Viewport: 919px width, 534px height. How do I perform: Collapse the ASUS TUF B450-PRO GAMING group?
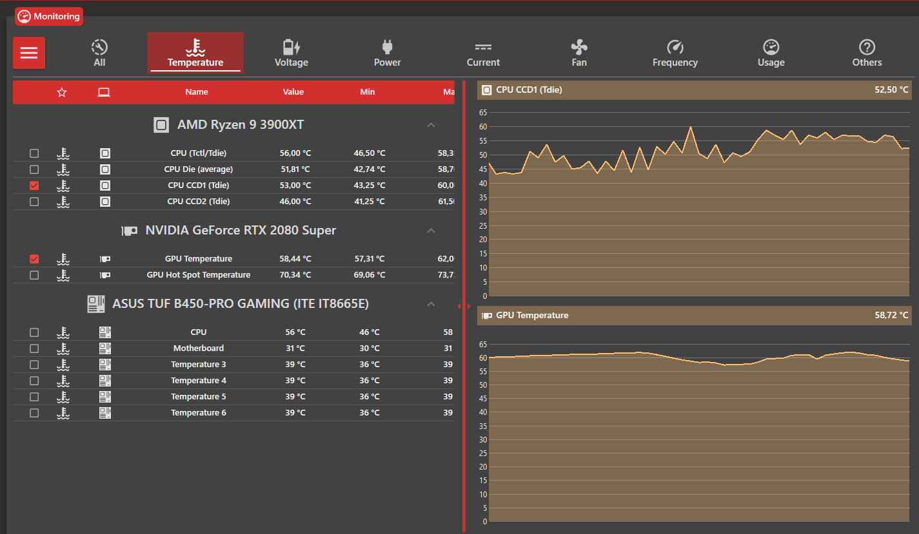click(431, 304)
